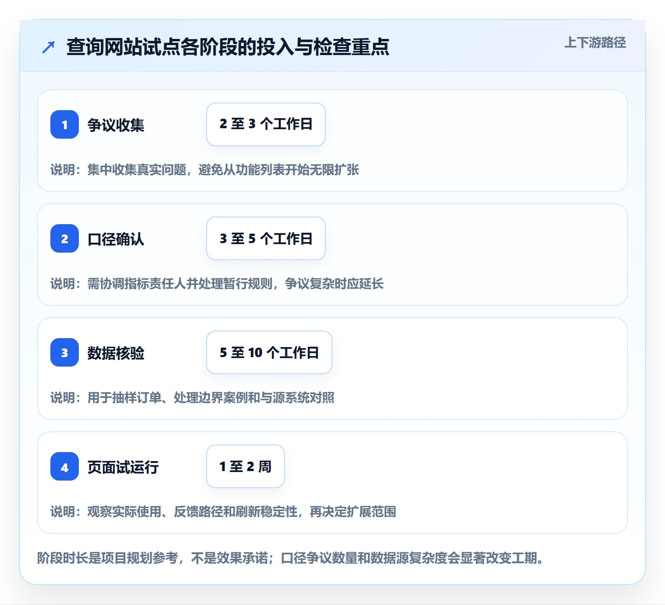Click the heading 查询网站试点各阶段的投入与检查重点
This screenshot has height=605, width=665.
(x=228, y=47)
